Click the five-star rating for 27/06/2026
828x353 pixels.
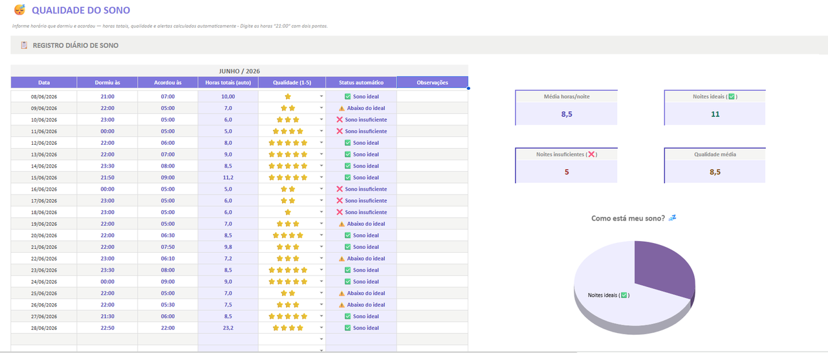click(288, 316)
